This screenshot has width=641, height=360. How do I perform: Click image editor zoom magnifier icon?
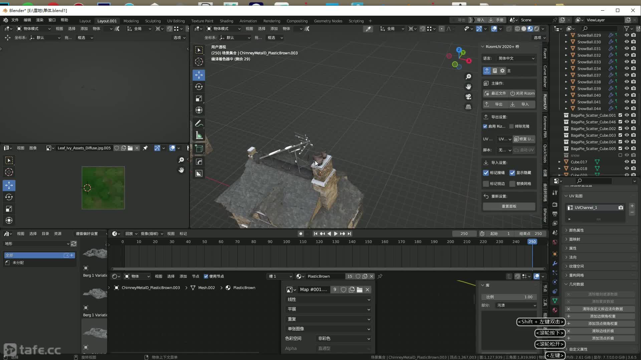click(181, 160)
